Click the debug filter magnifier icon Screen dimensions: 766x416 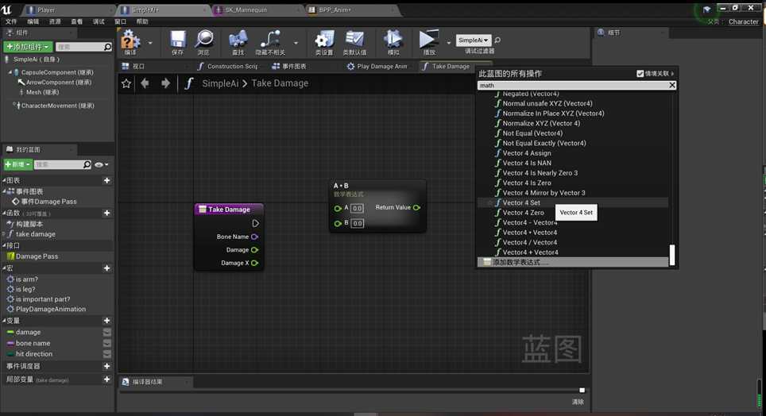click(x=497, y=40)
